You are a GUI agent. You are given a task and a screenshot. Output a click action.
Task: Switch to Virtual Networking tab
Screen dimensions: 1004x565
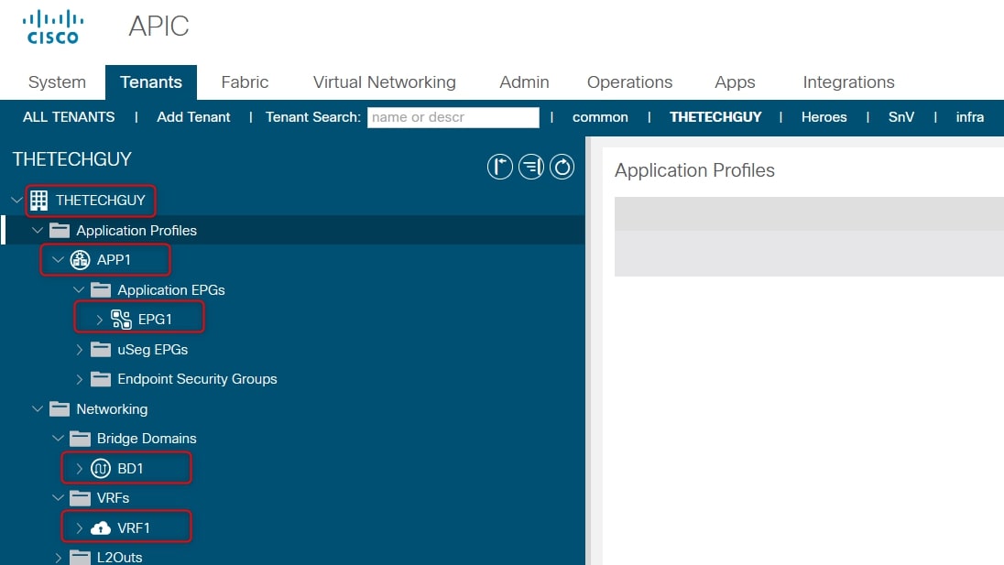click(384, 82)
